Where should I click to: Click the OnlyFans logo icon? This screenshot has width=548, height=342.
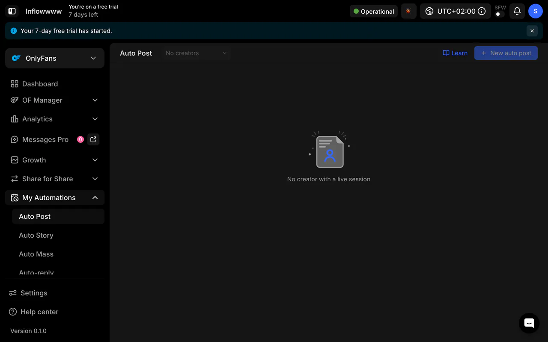click(16, 58)
